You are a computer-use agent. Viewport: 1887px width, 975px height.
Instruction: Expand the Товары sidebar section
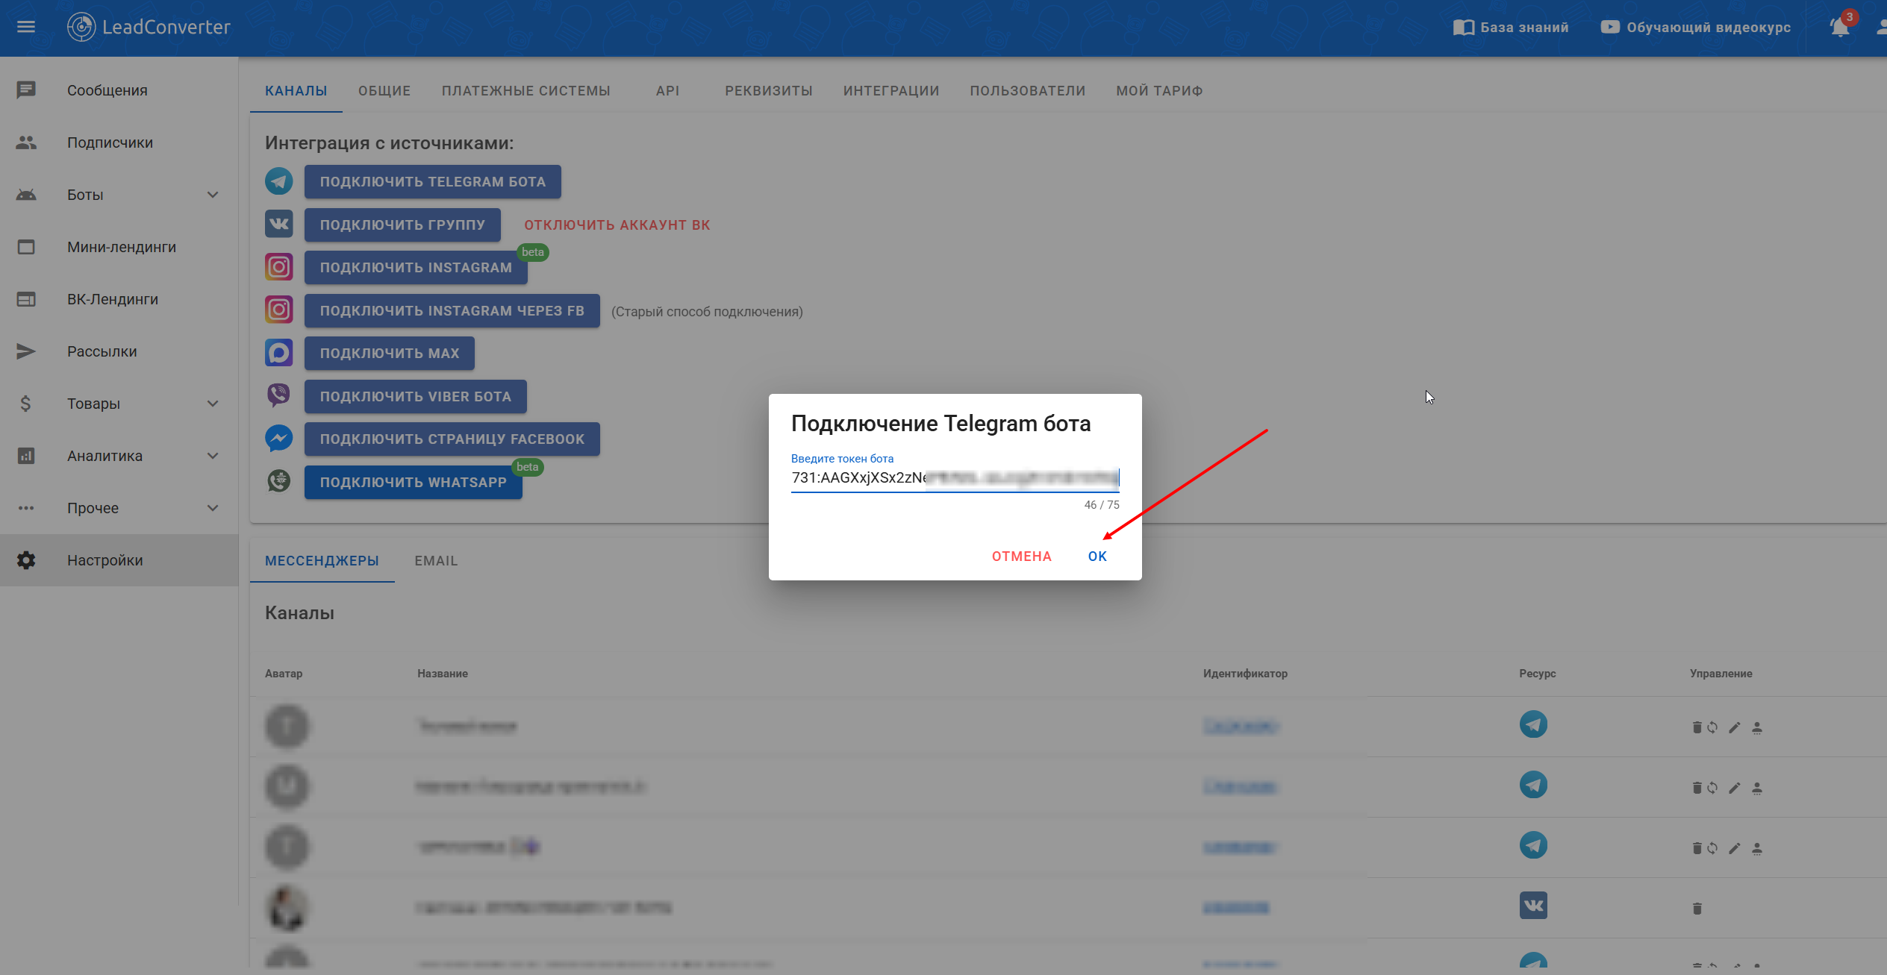[x=212, y=404]
